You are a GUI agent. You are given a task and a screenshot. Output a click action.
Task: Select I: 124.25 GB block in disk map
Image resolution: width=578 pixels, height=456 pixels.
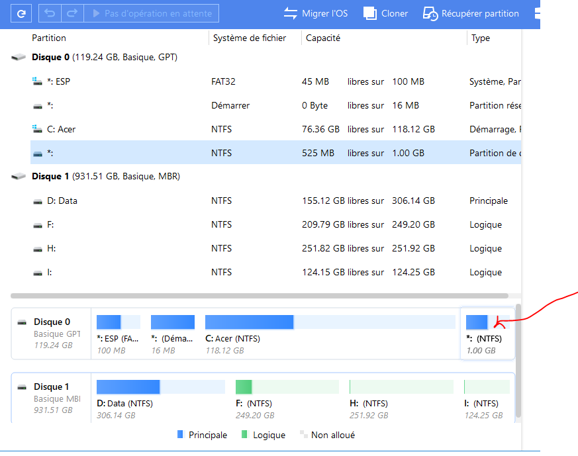487,399
